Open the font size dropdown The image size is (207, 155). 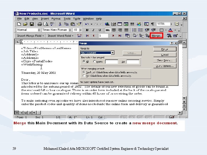80,30
